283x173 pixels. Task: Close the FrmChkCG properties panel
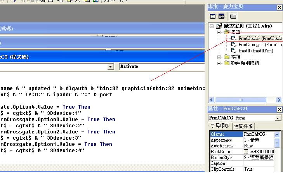(279, 109)
